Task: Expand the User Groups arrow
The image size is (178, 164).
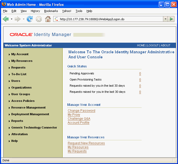Action: coord(9,95)
